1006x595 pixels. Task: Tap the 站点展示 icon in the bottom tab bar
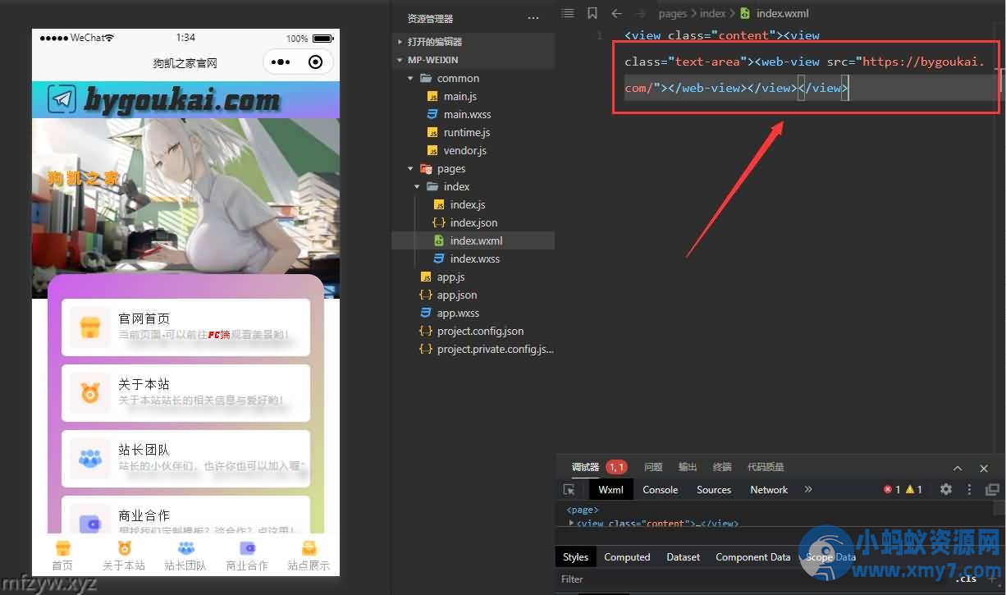(309, 548)
